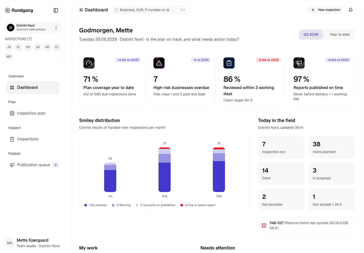Open Mette Kjærgaard user profile
Viewport: 364px width, 253px height.
33,243
